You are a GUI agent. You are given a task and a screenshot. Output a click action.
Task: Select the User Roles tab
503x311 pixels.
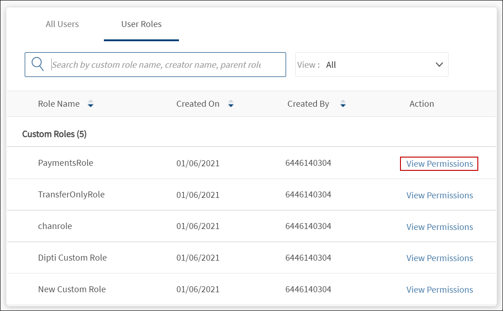tap(141, 24)
